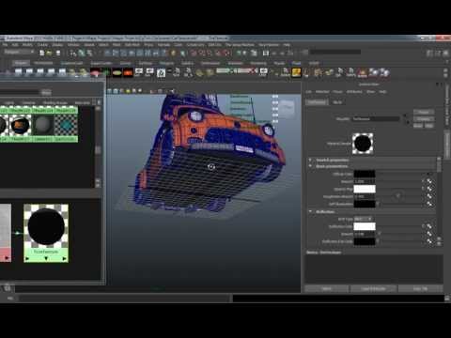Select the orange material swatch in Hypershade
Viewport: 451px width, 338px height.
(x=21, y=125)
